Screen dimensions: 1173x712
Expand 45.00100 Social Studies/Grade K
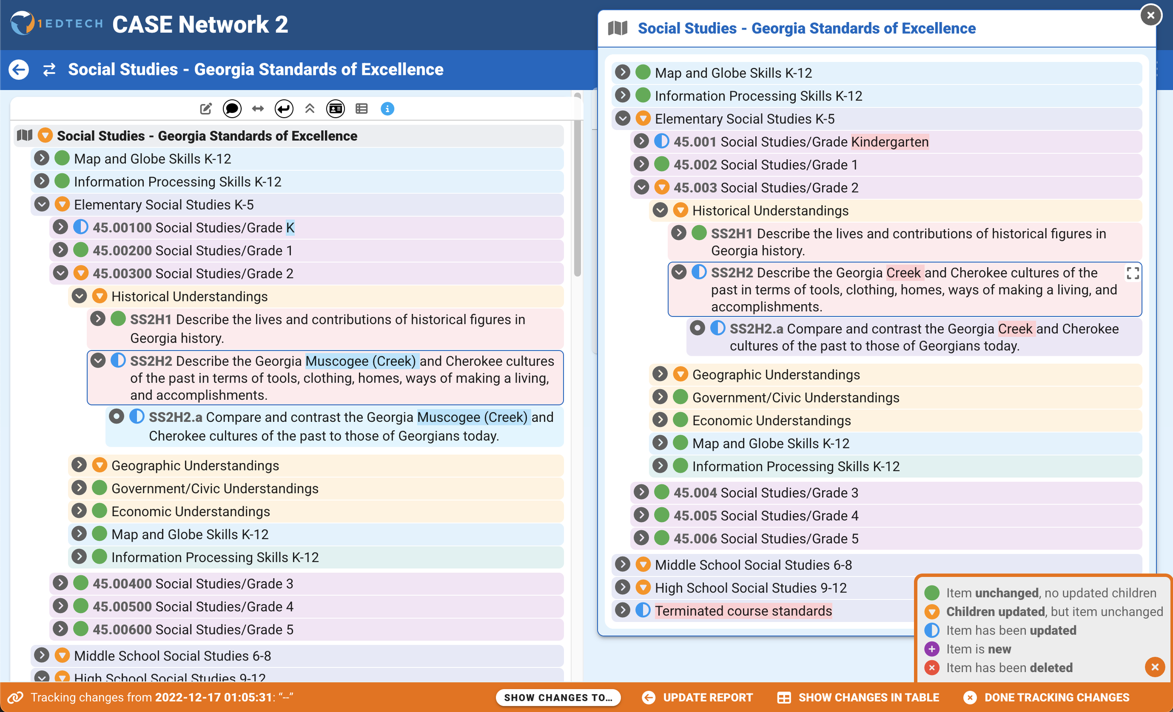coord(60,227)
